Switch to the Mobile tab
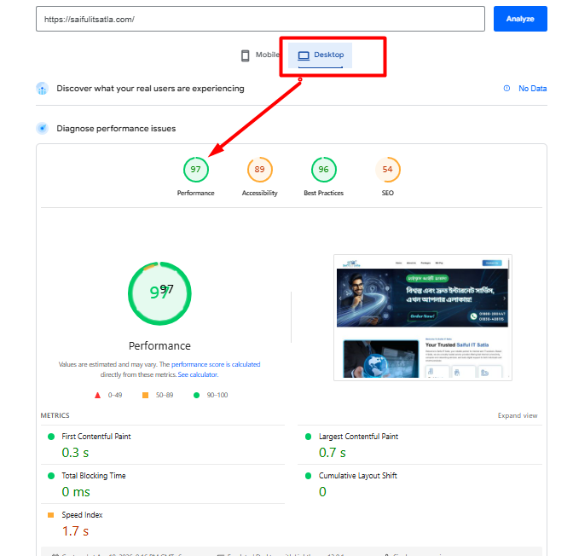Viewport: 573px width, 556px height. (x=260, y=55)
